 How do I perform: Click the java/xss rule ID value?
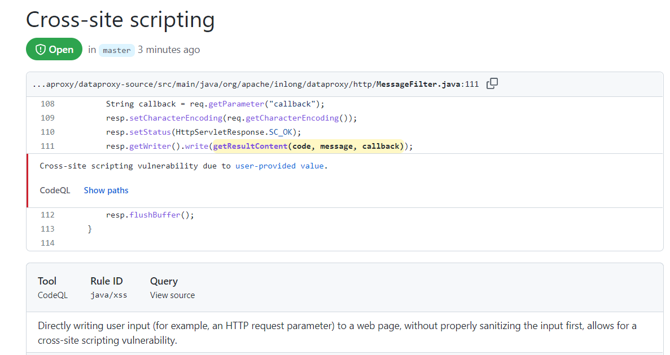coord(108,295)
